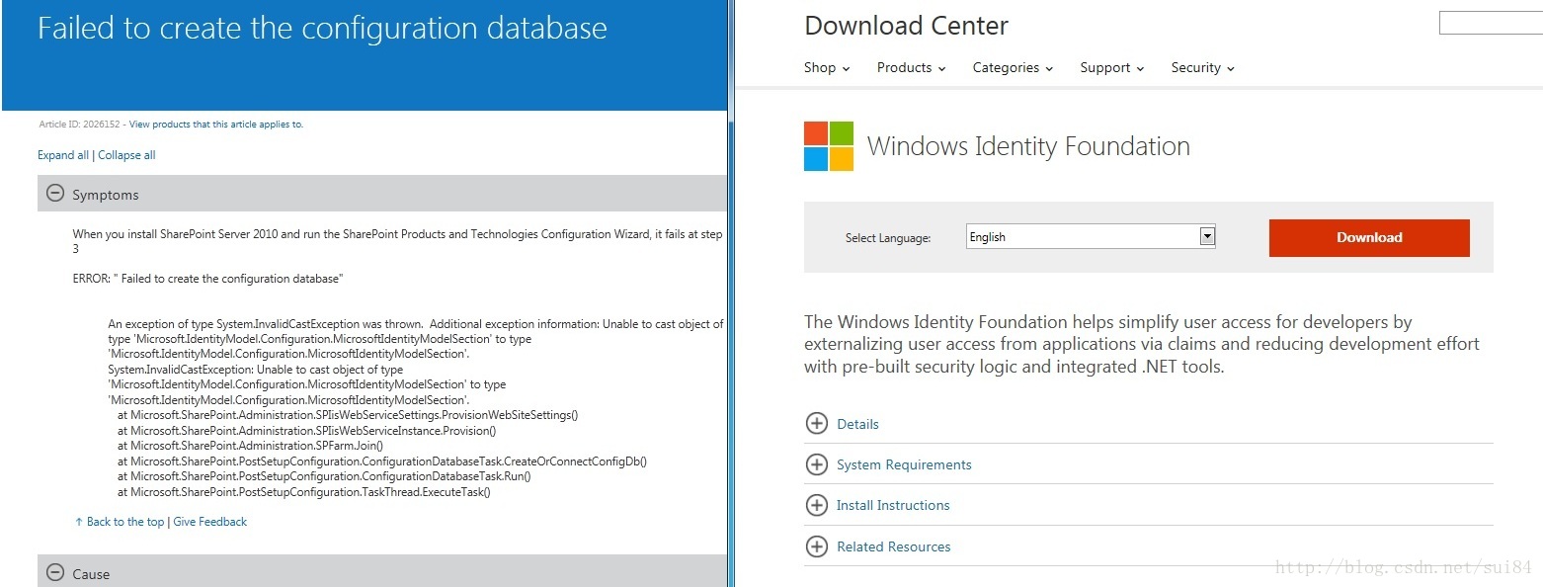Click the ERROR message line

click(x=207, y=279)
